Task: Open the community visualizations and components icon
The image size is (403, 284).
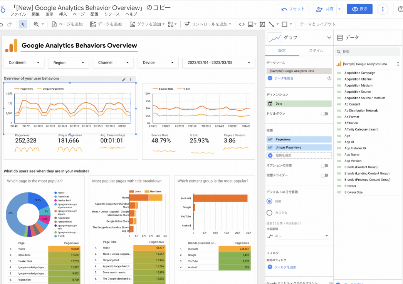Action: tap(171, 24)
